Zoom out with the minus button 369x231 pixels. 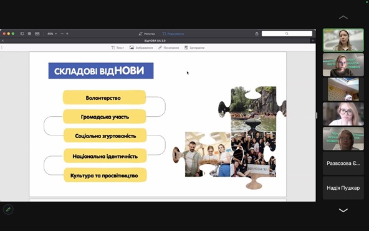click(x=62, y=34)
